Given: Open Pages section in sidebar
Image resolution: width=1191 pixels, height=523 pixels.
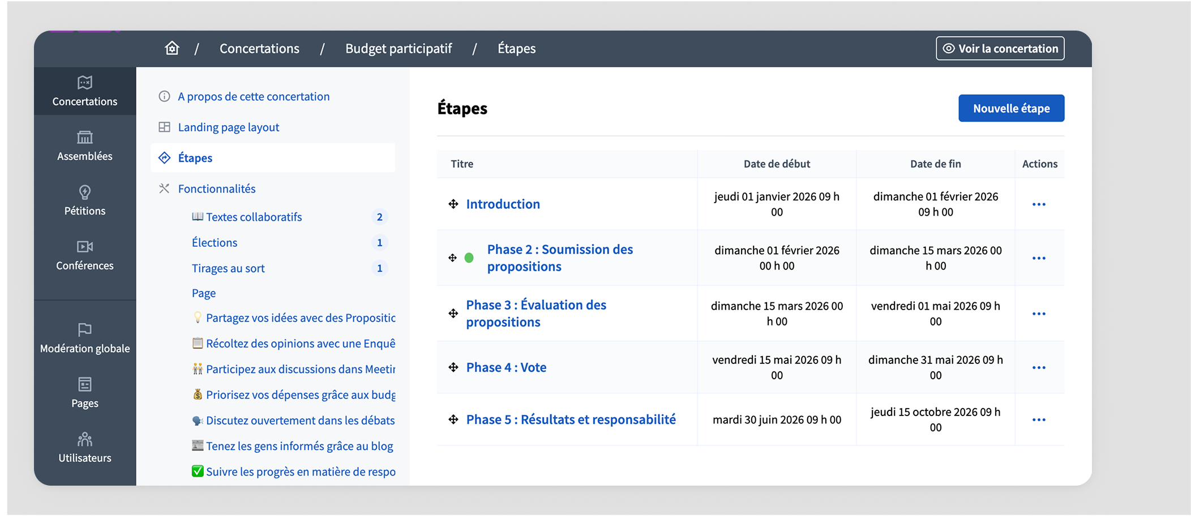Looking at the screenshot, I should 85,393.
